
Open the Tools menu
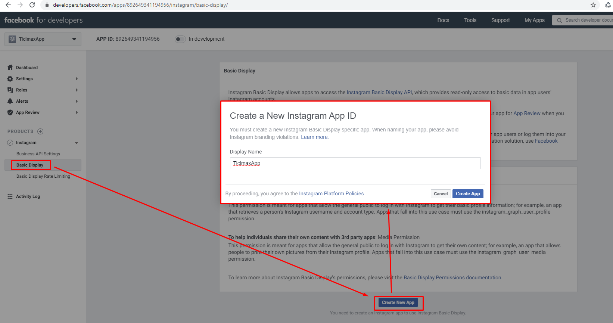click(x=470, y=20)
